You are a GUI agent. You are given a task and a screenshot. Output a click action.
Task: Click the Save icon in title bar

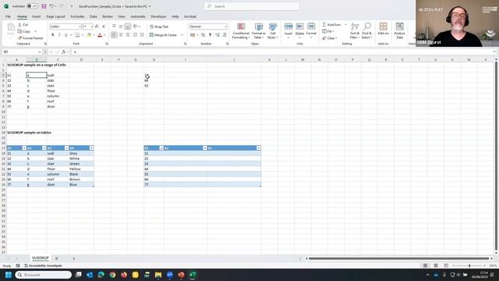coord(44,6)
